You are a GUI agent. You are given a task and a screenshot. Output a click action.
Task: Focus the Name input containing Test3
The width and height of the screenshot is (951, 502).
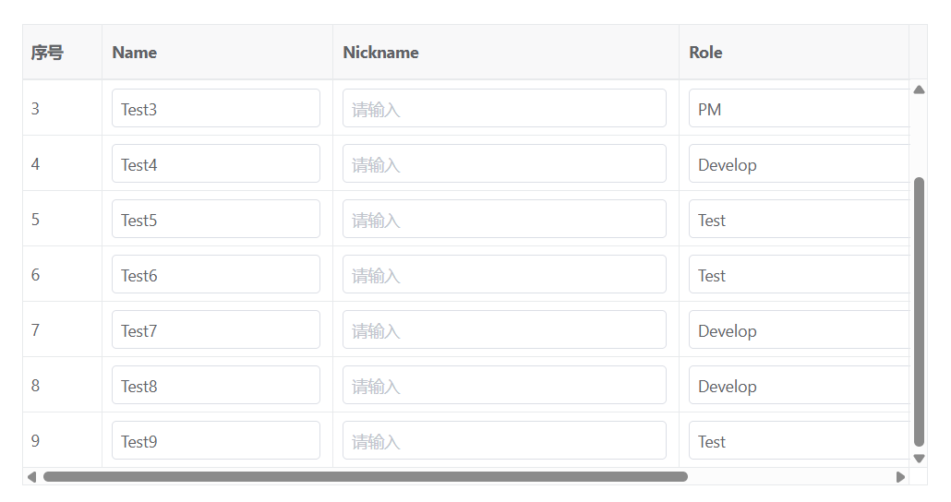click(x=216, y=109)
